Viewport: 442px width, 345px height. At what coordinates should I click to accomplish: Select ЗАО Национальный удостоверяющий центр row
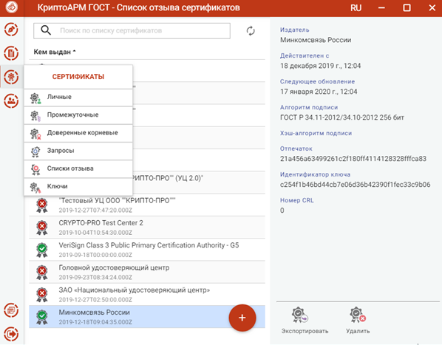147,294
